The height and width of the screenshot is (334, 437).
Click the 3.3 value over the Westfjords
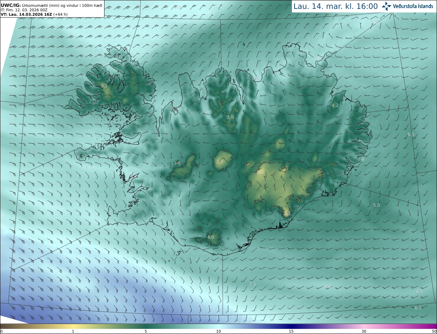click(x=104, y=86)
